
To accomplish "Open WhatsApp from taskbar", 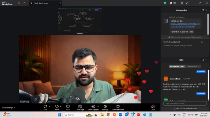I will (x=132, y=115).
